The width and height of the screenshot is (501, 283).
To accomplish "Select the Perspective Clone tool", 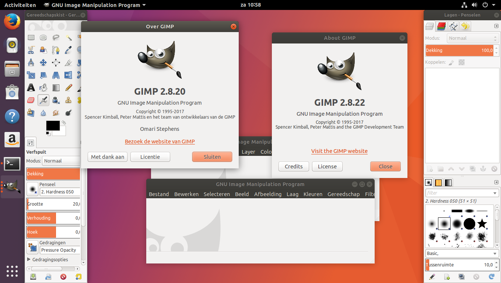I will coord(31,112).
